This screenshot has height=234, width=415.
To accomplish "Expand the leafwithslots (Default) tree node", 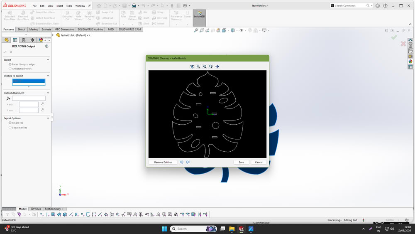I will [x=53, y=35].
